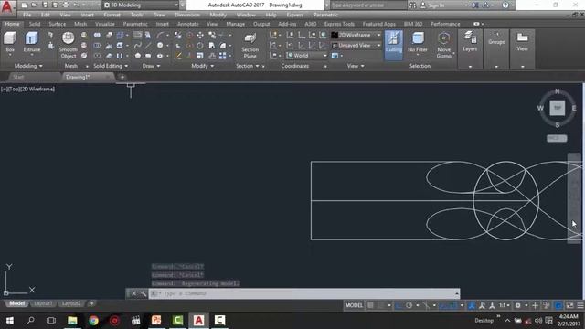The width and height of the screenshot is (585, 329).
Task: Open the Groups panel icon
Action: click(496, 35)
